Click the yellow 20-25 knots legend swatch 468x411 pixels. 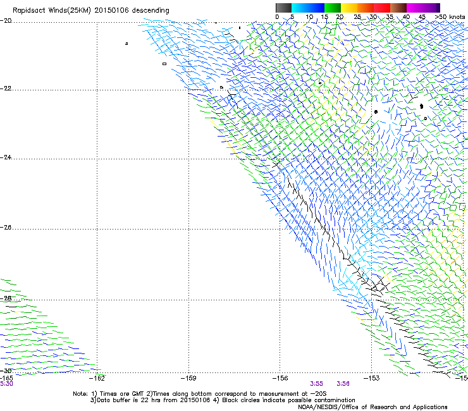349,8
